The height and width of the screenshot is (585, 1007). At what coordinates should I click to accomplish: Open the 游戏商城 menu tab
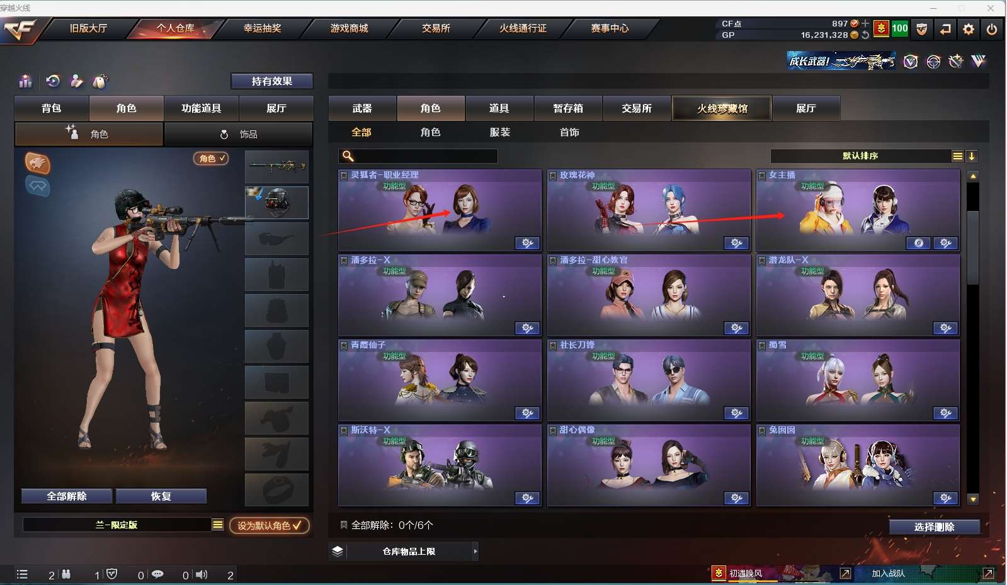pyautogui.click(x=350, y=28)
